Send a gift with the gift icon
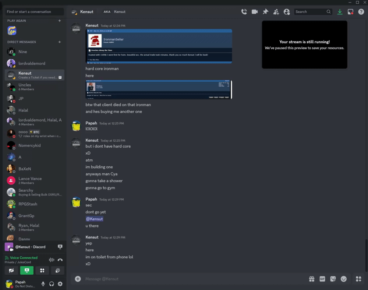The width and height of the screenshot is (368, 290). [312, 279]
